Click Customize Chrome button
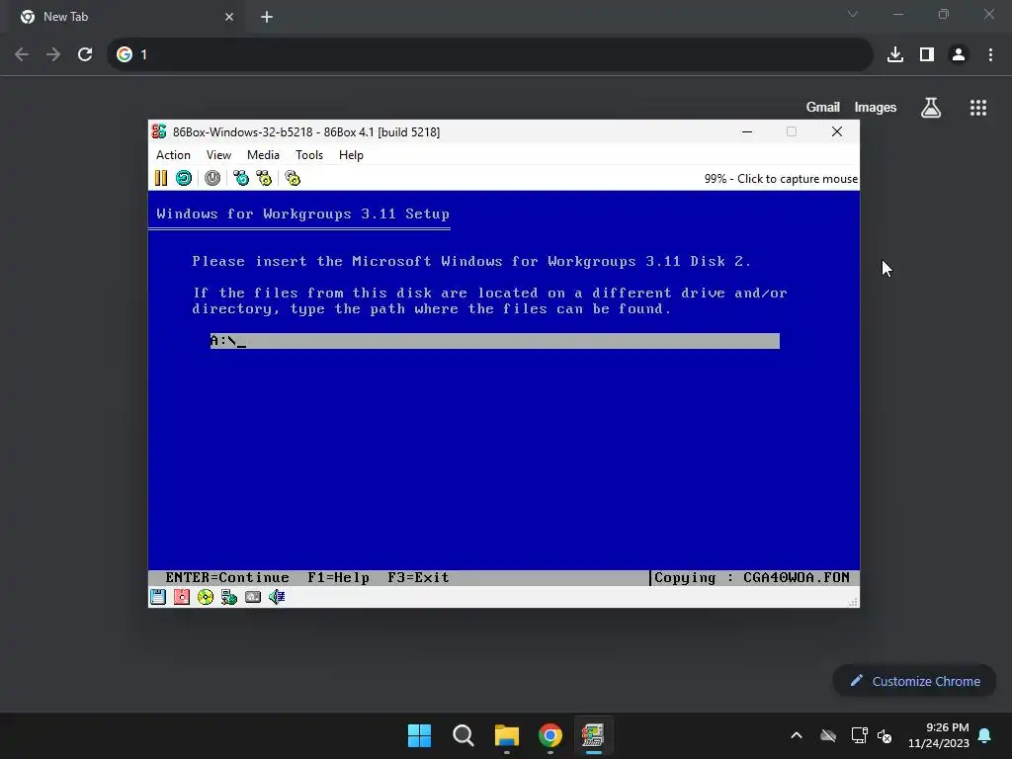This screenshot has height=759, width=1012. pyautogui.click(x=914, y=681)
